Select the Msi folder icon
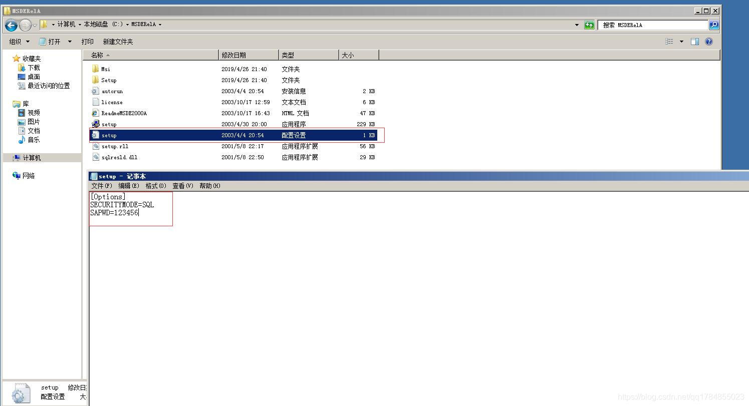749x406 pixels. (95, 69)
